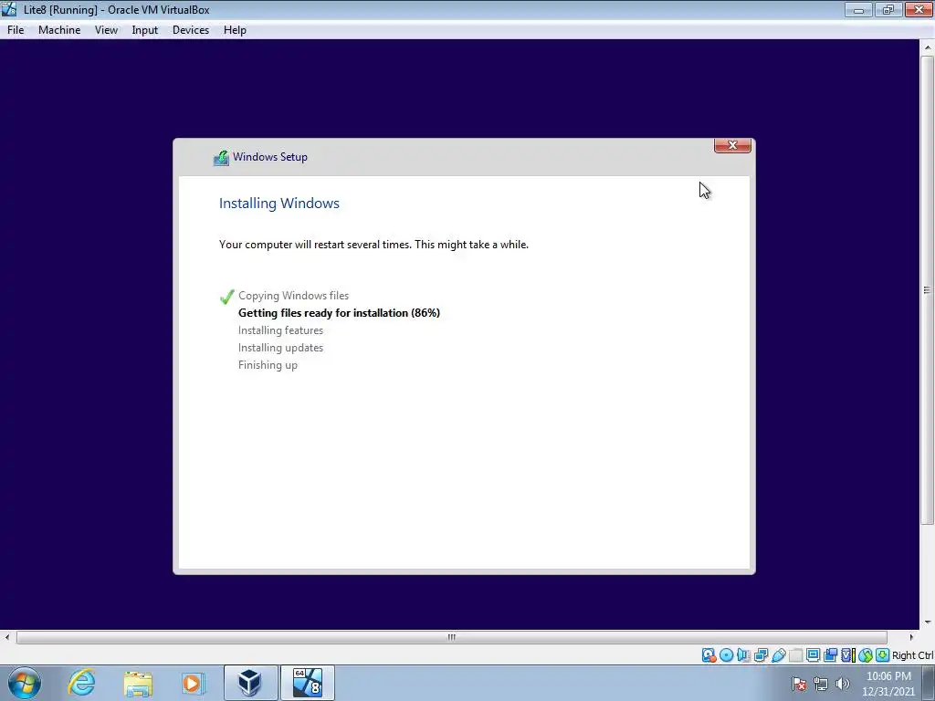Click the VirtualBox title bar icon
This screenshot has width=935, height=701.
(9, 9)
